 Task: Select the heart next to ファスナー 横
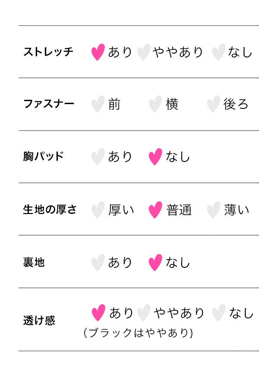155,105
